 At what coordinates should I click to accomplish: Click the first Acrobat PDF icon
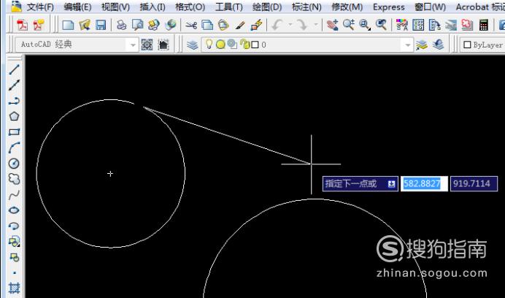22,25
